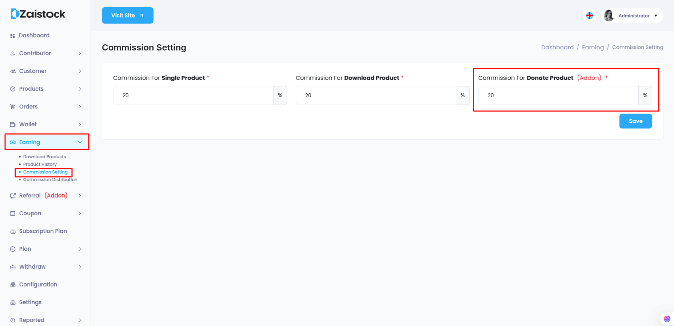Open the brain assistant widget icon

coord(667,319)
